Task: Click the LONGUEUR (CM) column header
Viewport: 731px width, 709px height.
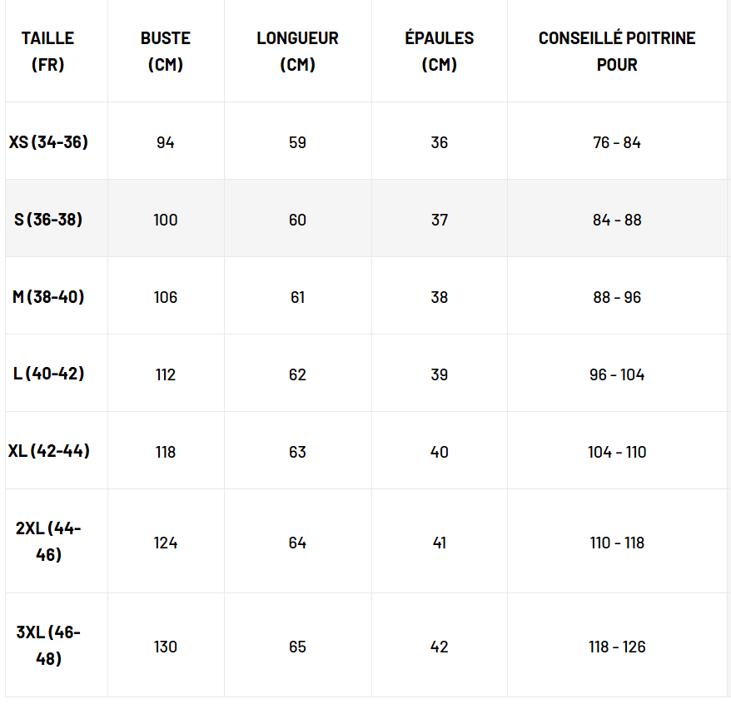Action: click(x=297, y=51)
